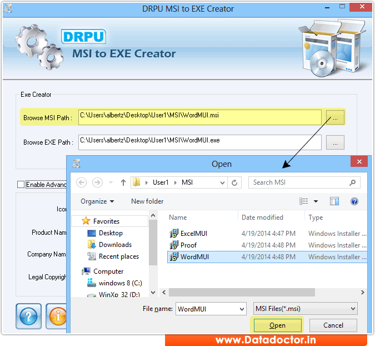This screenshot has height=346, width=375.
Task: Select Downloads in Favorites tree
Action: (x=115, y=245)
